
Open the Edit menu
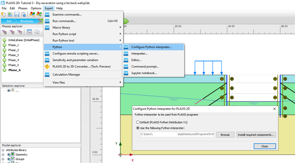coord(12,8)
